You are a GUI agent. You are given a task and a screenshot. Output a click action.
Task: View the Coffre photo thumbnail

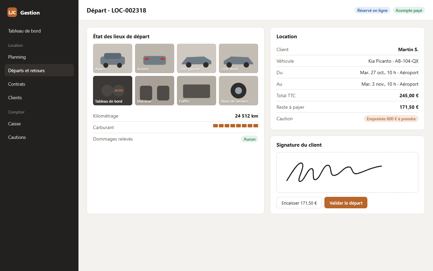(x=197, y=90)
